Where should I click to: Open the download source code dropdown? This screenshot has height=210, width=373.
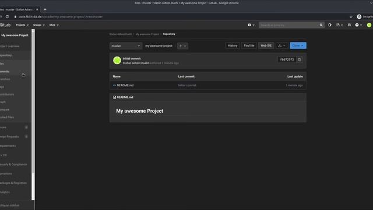click(x=281, y=45)
